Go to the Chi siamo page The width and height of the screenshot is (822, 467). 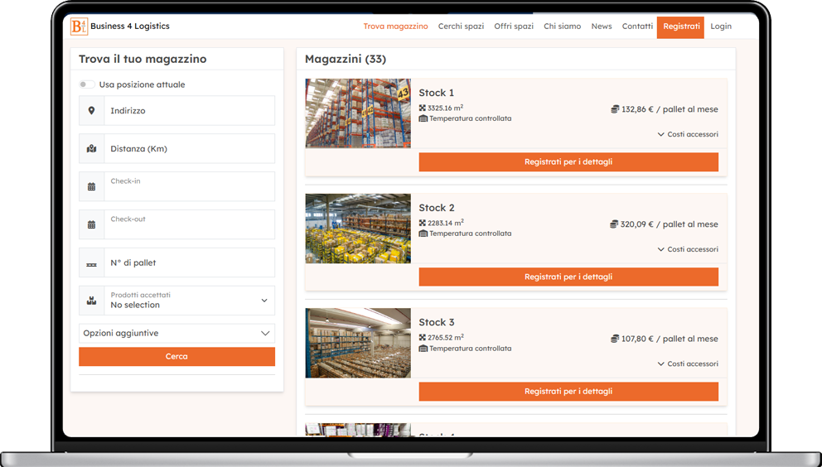pyautogui.click(x=562, y=26)
